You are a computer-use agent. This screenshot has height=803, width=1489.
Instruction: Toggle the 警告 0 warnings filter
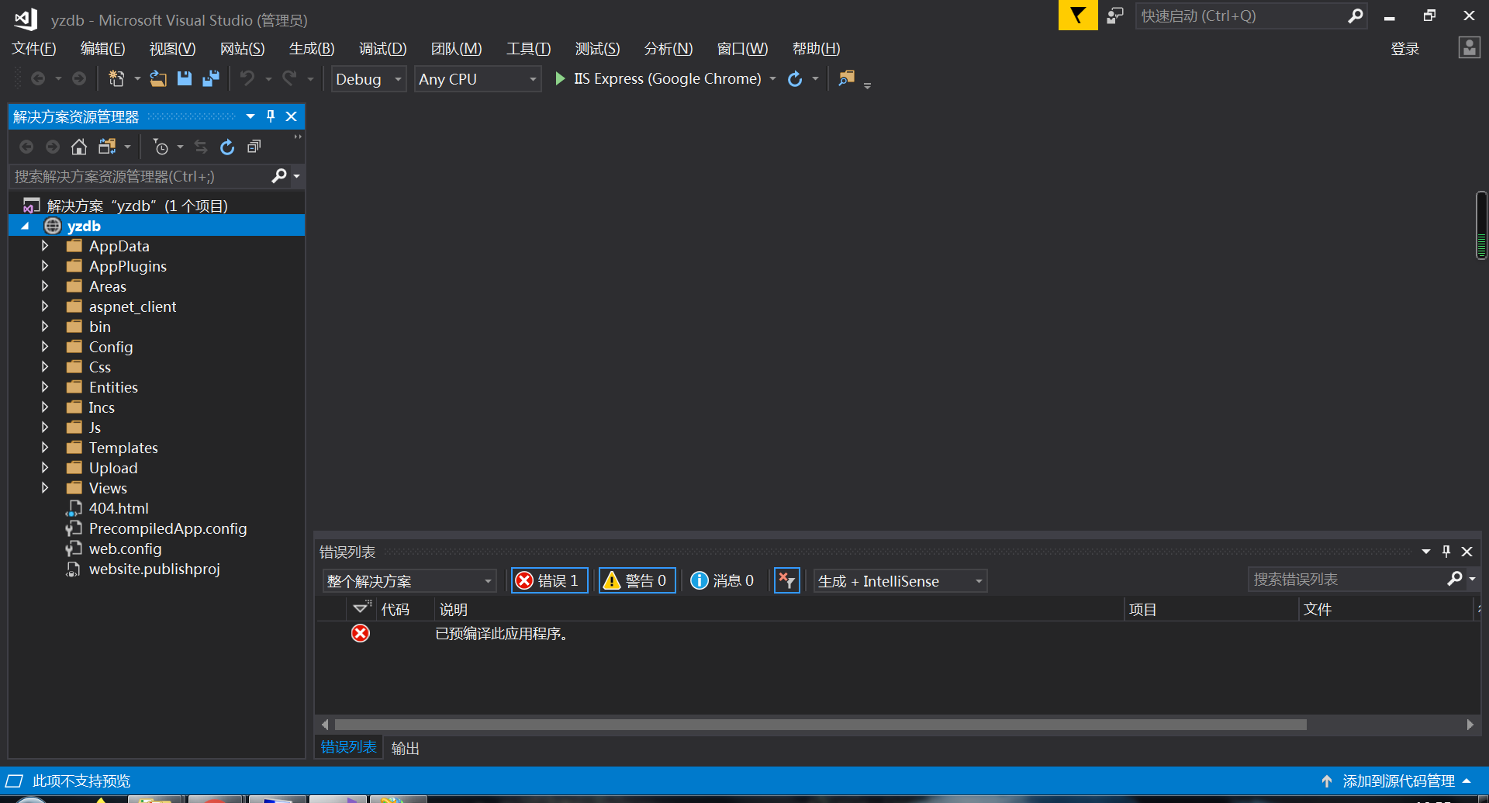pos(637,580)
